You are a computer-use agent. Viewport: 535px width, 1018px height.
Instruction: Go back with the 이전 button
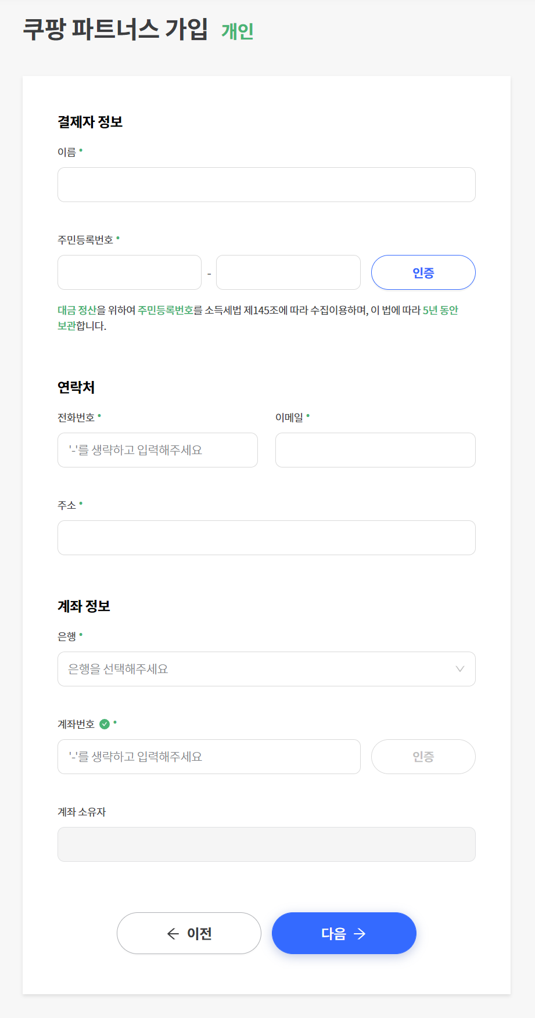[x=189, y=933]
